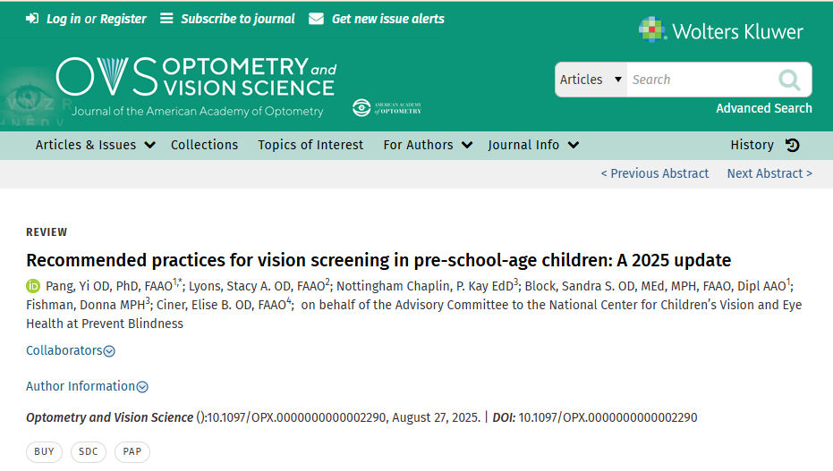Image resolution: width=833 pixels, height=471 pixels.
Task: Open the Articles search scope dropdown
Action: pos(591,80)
